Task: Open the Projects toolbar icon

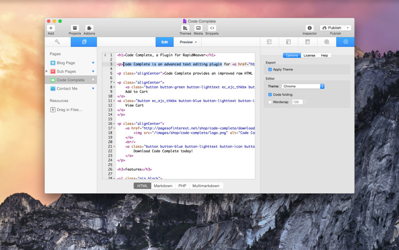Action: pos(75,28)
